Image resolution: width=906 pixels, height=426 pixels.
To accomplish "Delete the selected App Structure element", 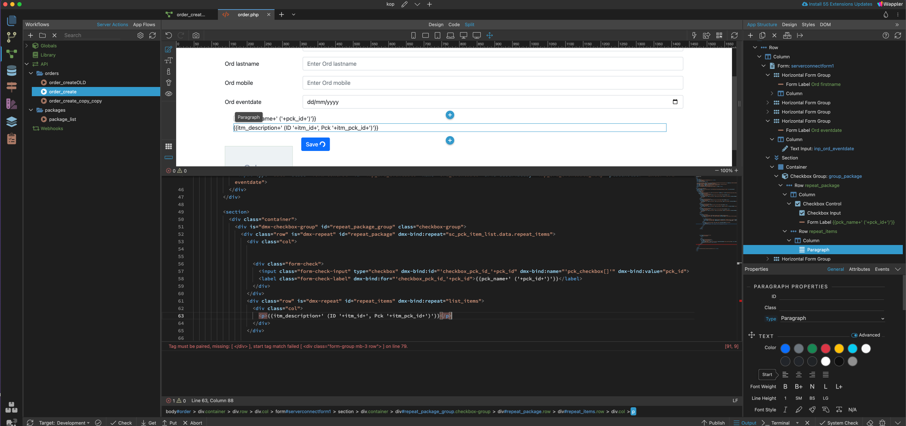I will pos(774,35).
